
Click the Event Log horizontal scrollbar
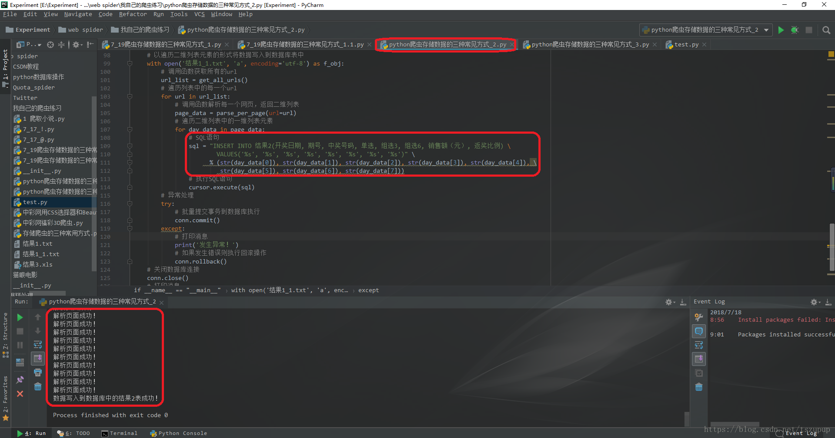tap(735, 424)
